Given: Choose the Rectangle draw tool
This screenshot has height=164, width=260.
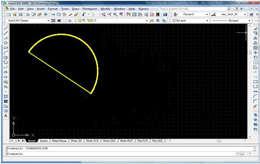Looking at the screenshot, I should tap(6, 48).
